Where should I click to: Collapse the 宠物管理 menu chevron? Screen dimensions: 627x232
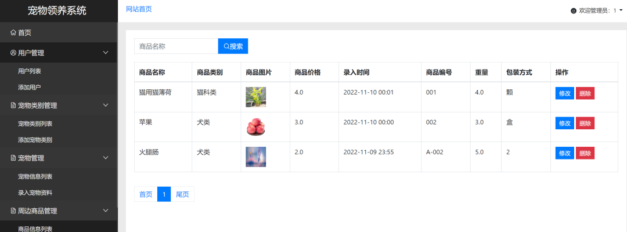coord(106,158)
